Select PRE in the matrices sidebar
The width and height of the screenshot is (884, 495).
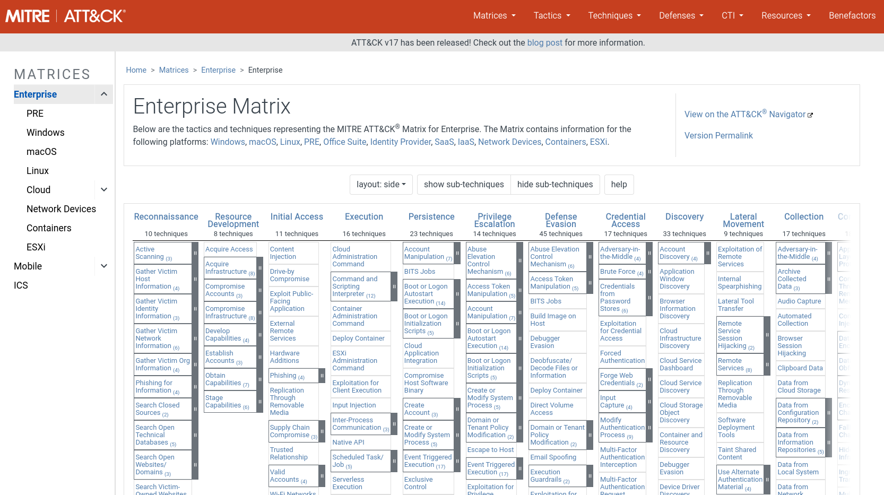point(35,114)
